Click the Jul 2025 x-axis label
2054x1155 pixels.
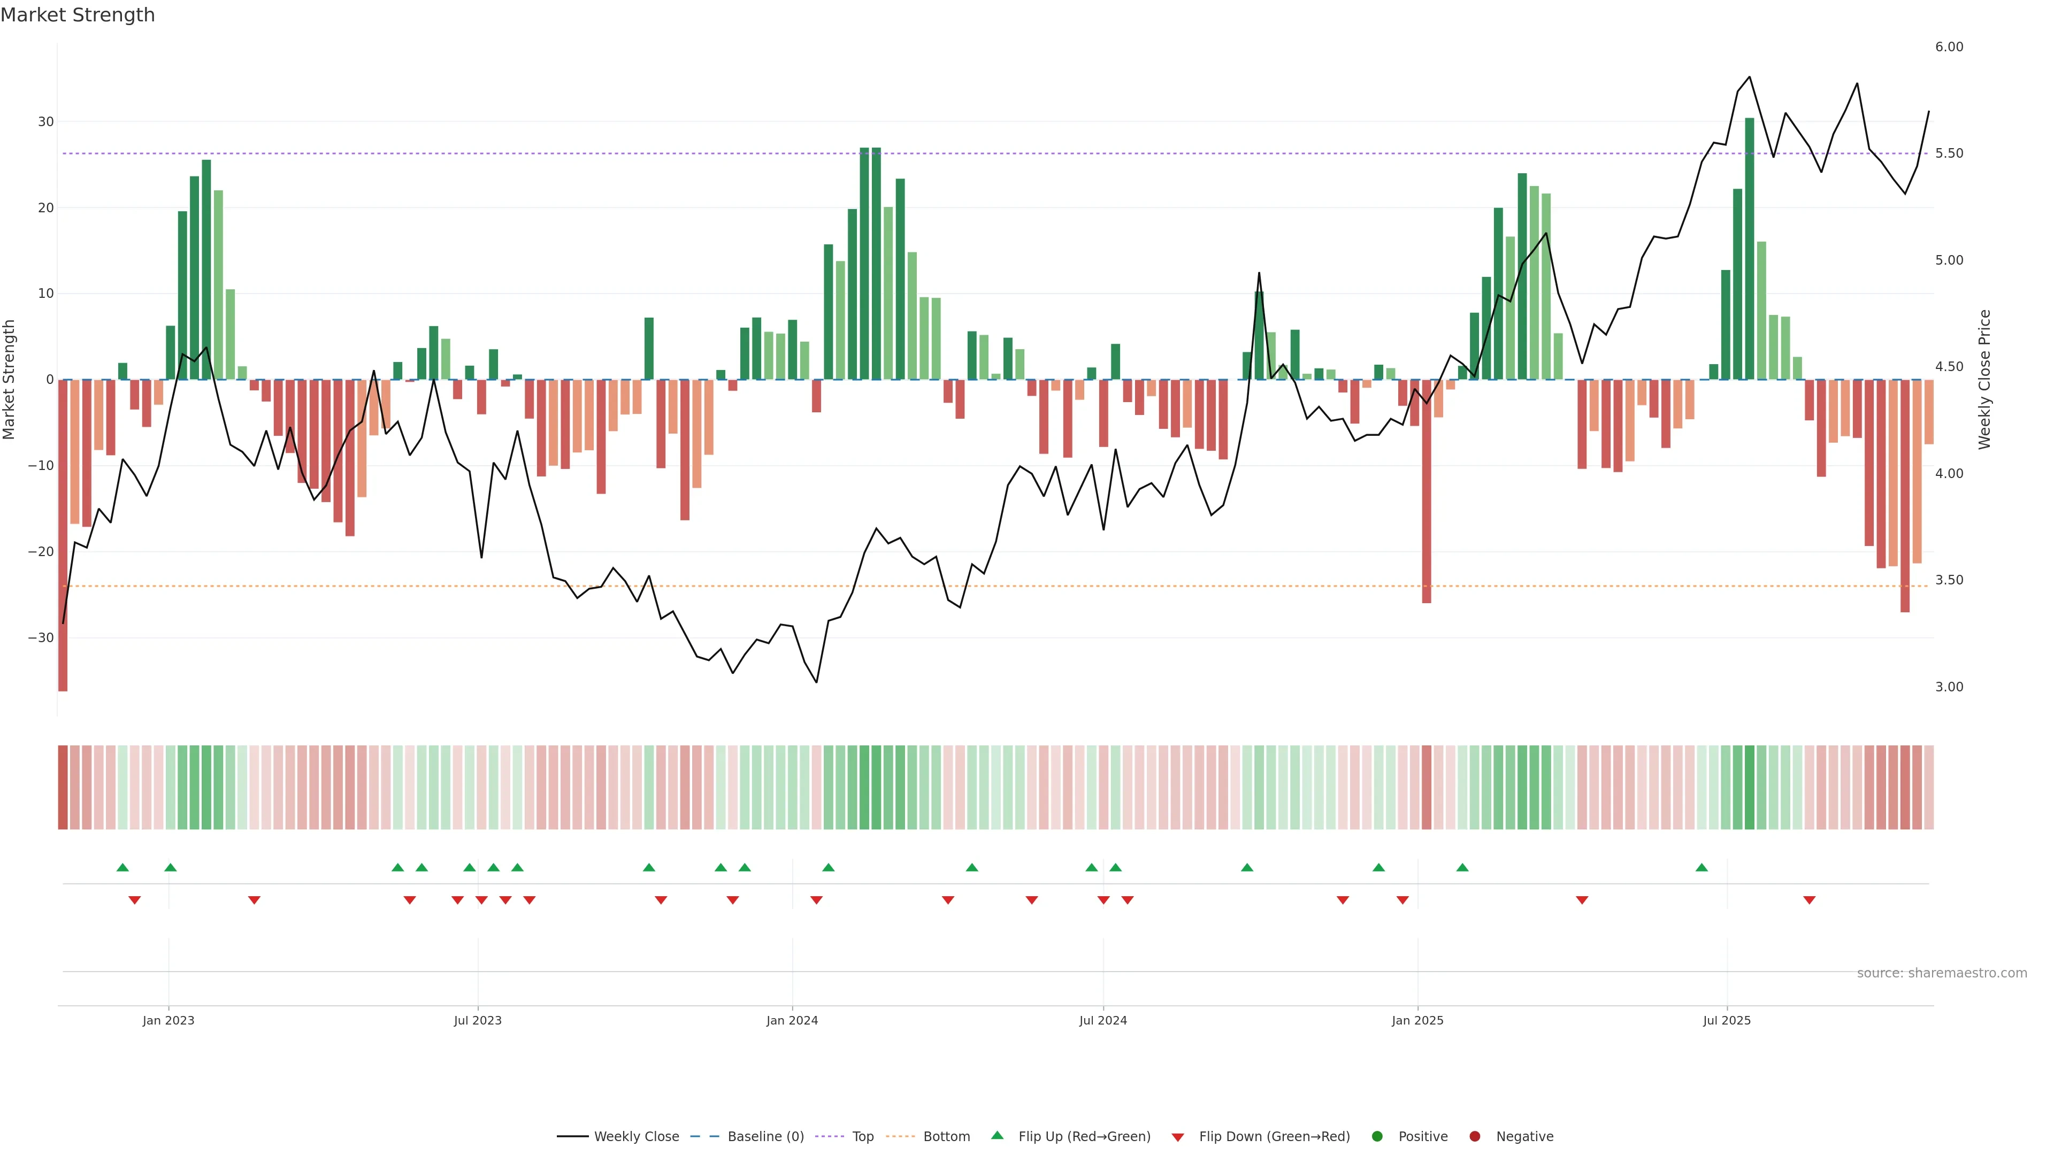[x=1726, y=1020]
